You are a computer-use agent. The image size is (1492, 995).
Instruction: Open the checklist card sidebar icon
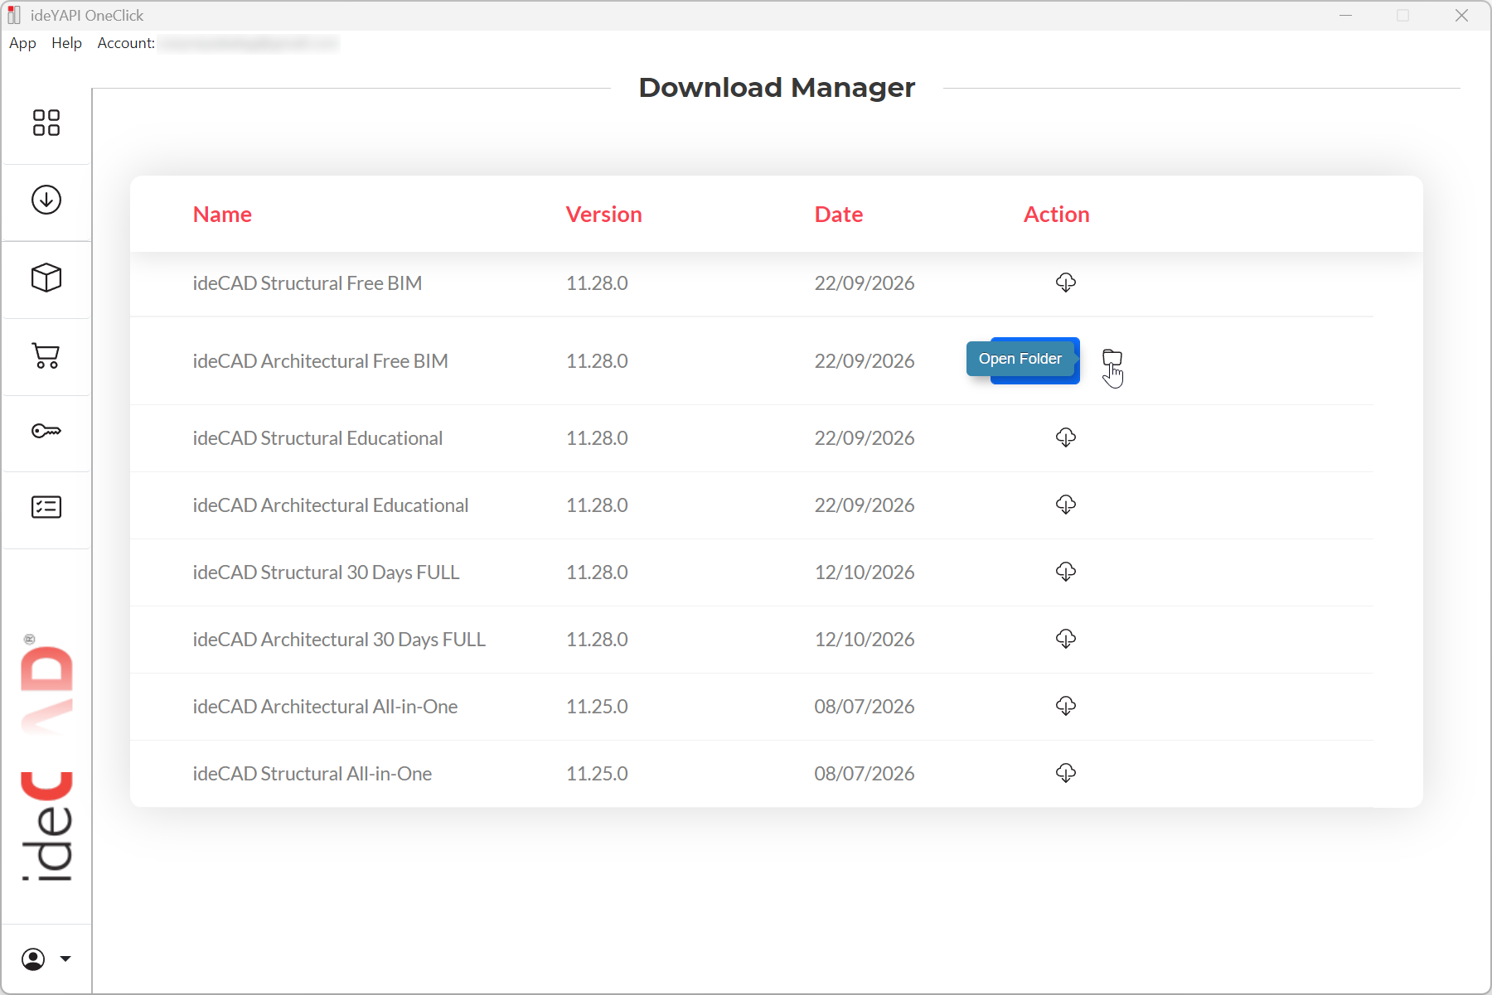[46, 507]
